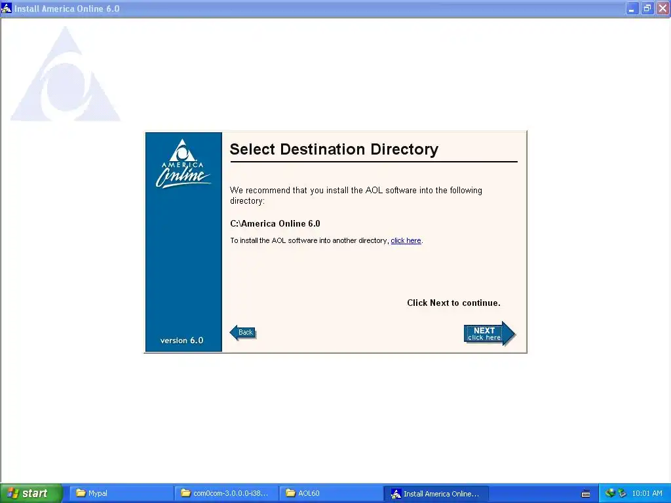This screenshot has height=503, width=671.
Task: Open the 'click here' directory link
Action: pyautogui.click(x=406, y=240)
